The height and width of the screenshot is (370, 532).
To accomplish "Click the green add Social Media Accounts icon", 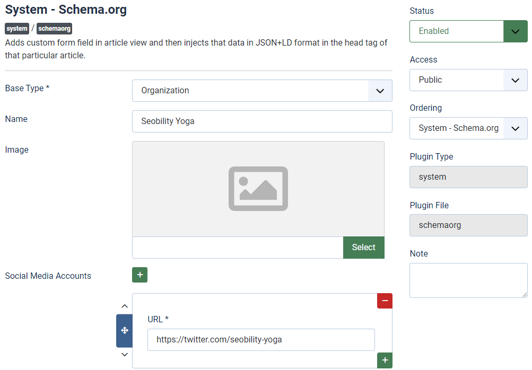I will click(139, 275).
